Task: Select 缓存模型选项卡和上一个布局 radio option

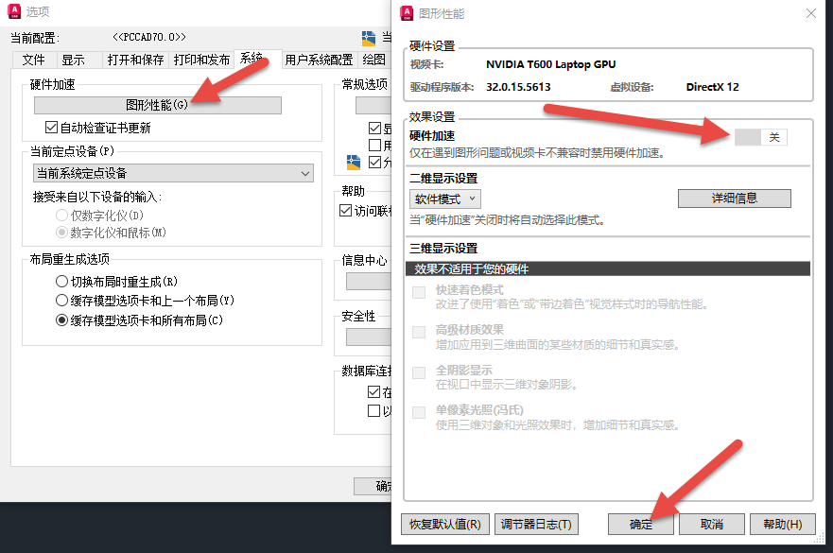Action: point(62,301)
